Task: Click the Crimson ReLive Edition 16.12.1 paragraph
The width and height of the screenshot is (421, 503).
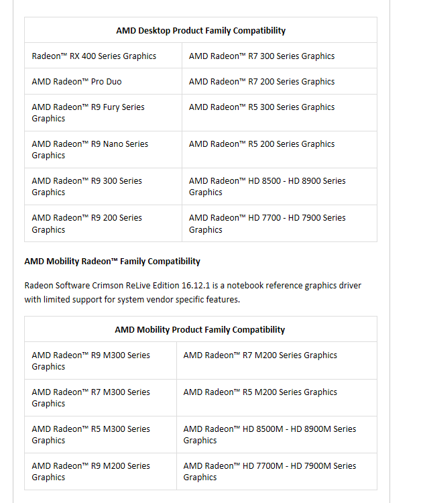Action: (193, 292)
